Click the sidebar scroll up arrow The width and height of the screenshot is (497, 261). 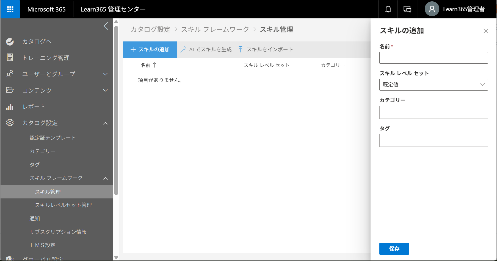(116, 22)
